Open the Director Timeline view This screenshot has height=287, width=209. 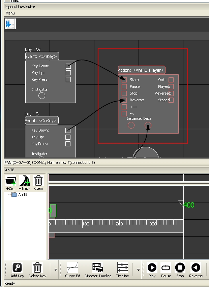coord(98,270)
